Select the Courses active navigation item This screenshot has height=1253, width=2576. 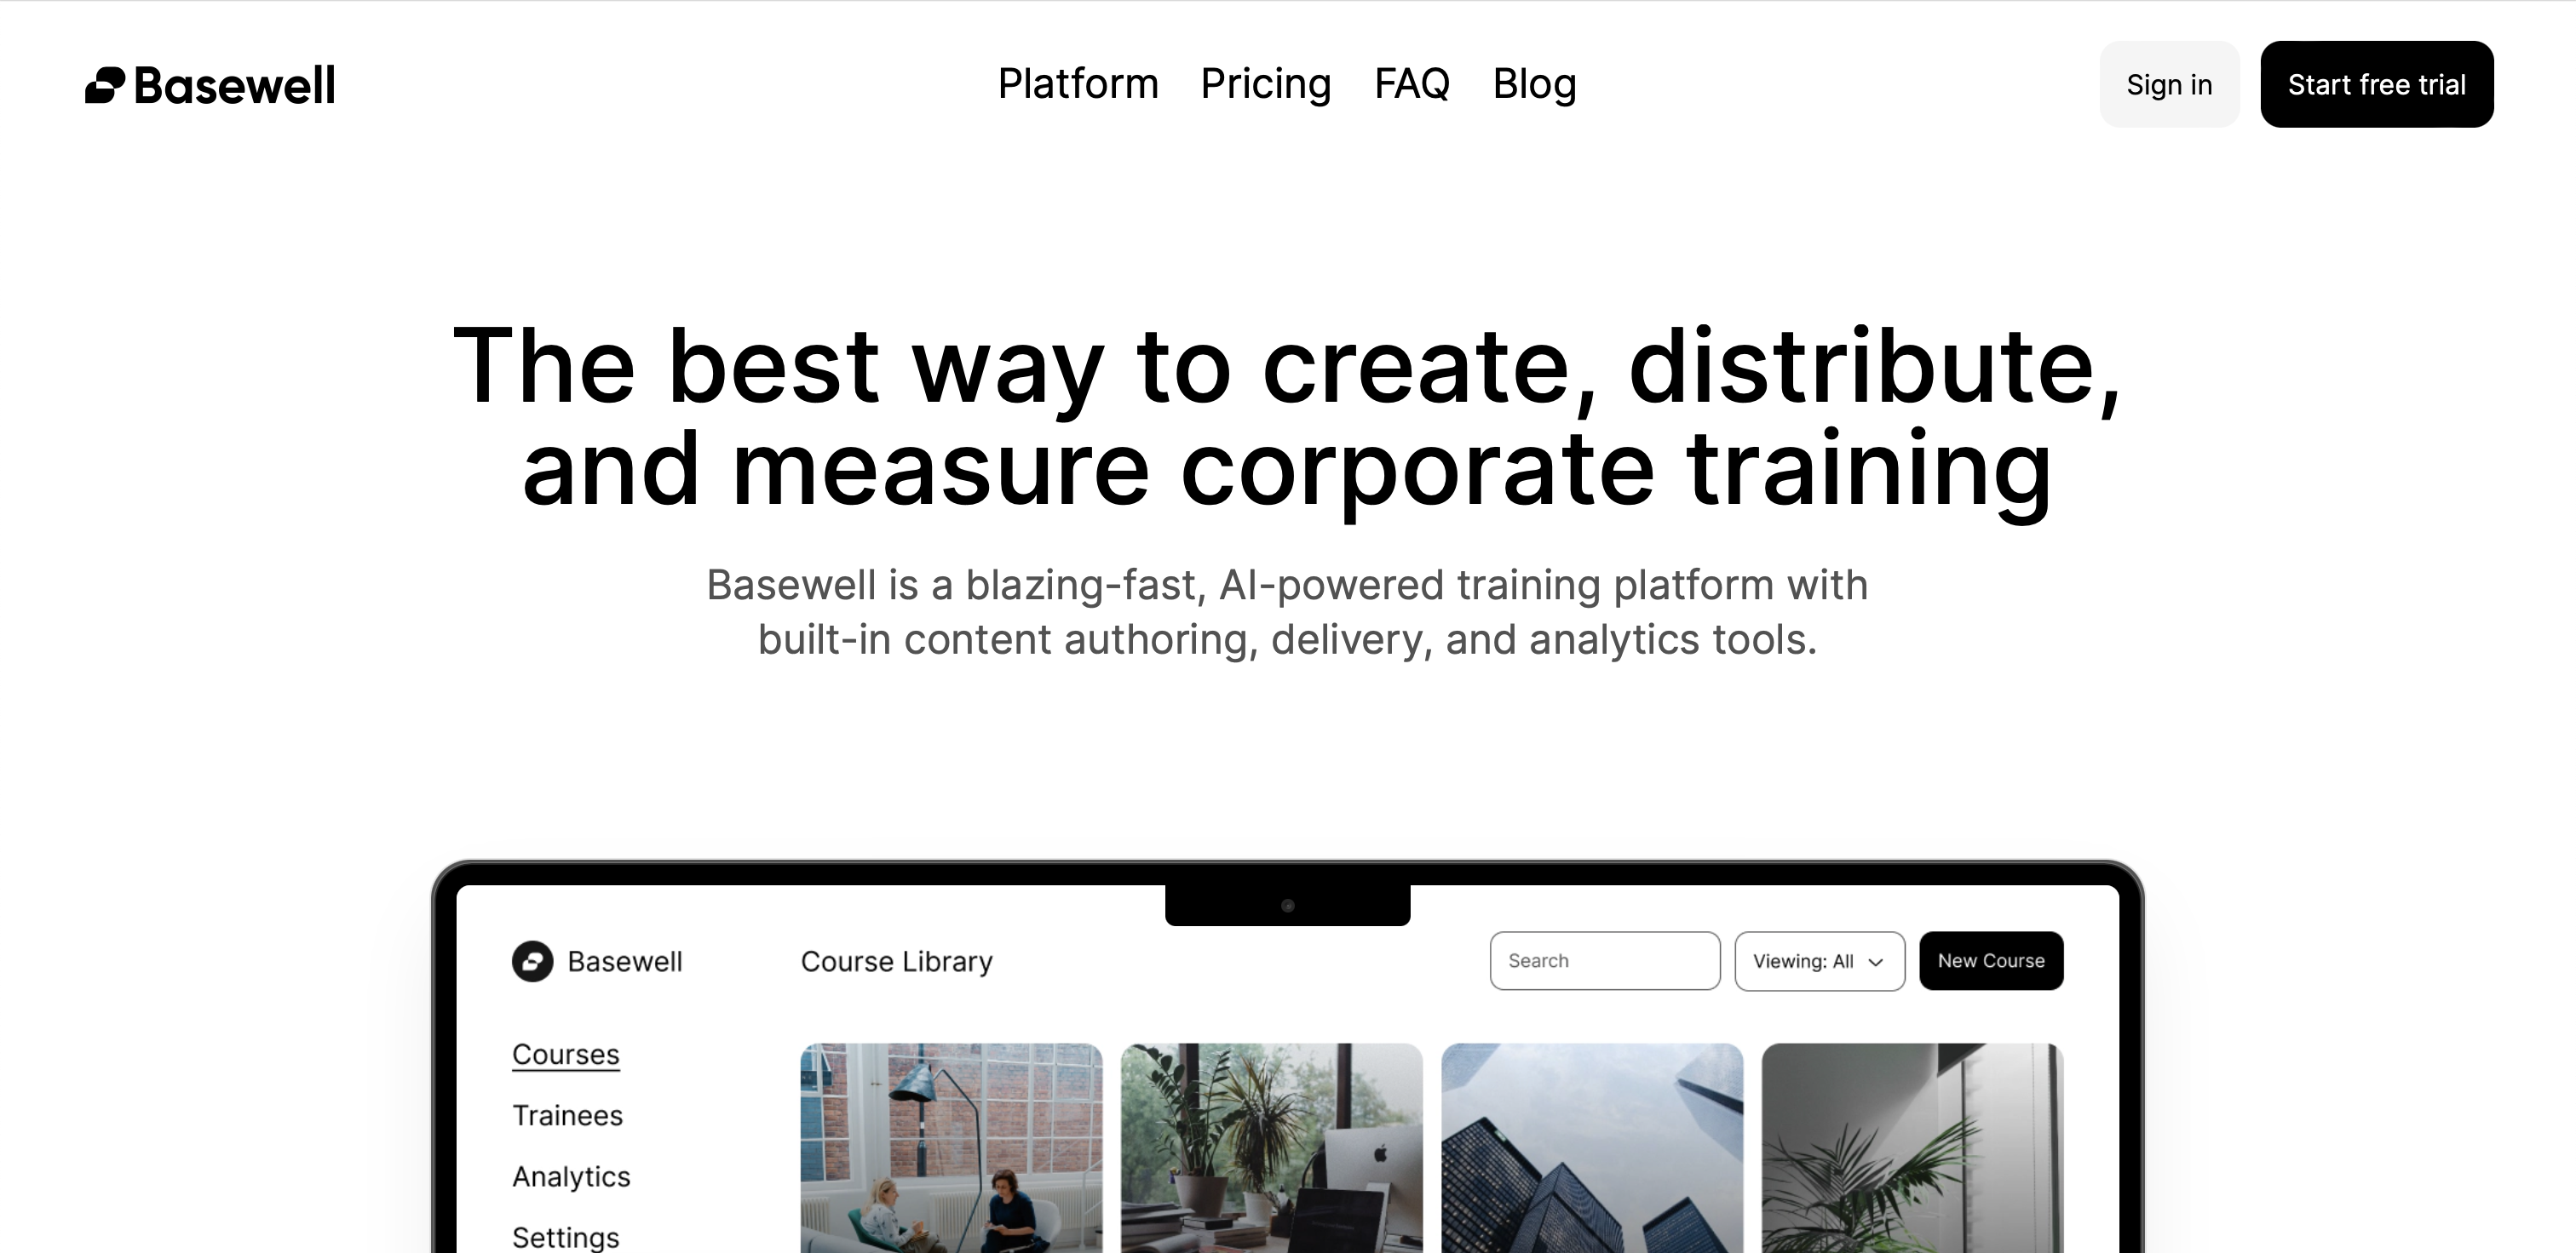pos(565,1055)
